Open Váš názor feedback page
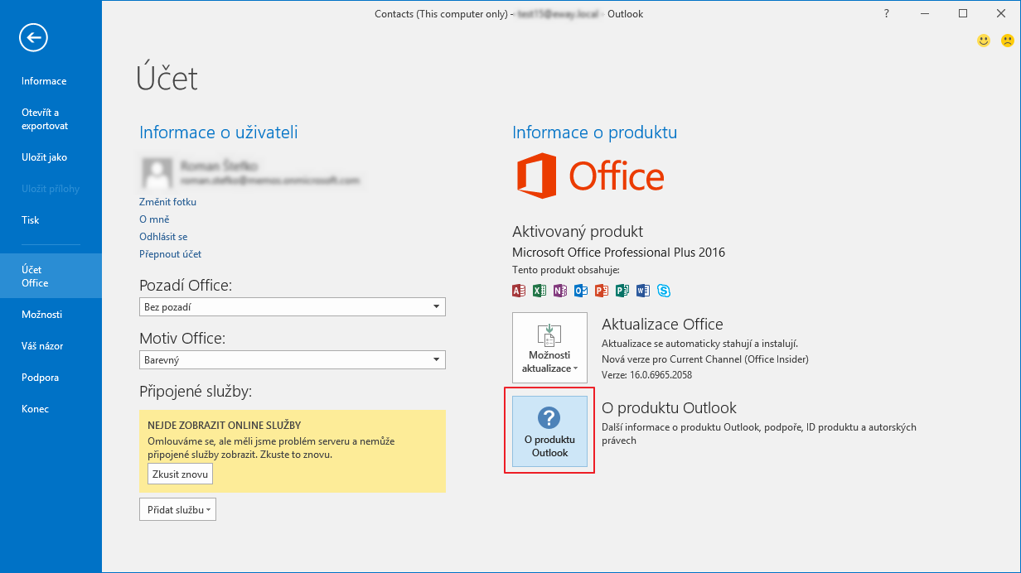This screenshot has height=573, width=1021. tap(51, 346)
